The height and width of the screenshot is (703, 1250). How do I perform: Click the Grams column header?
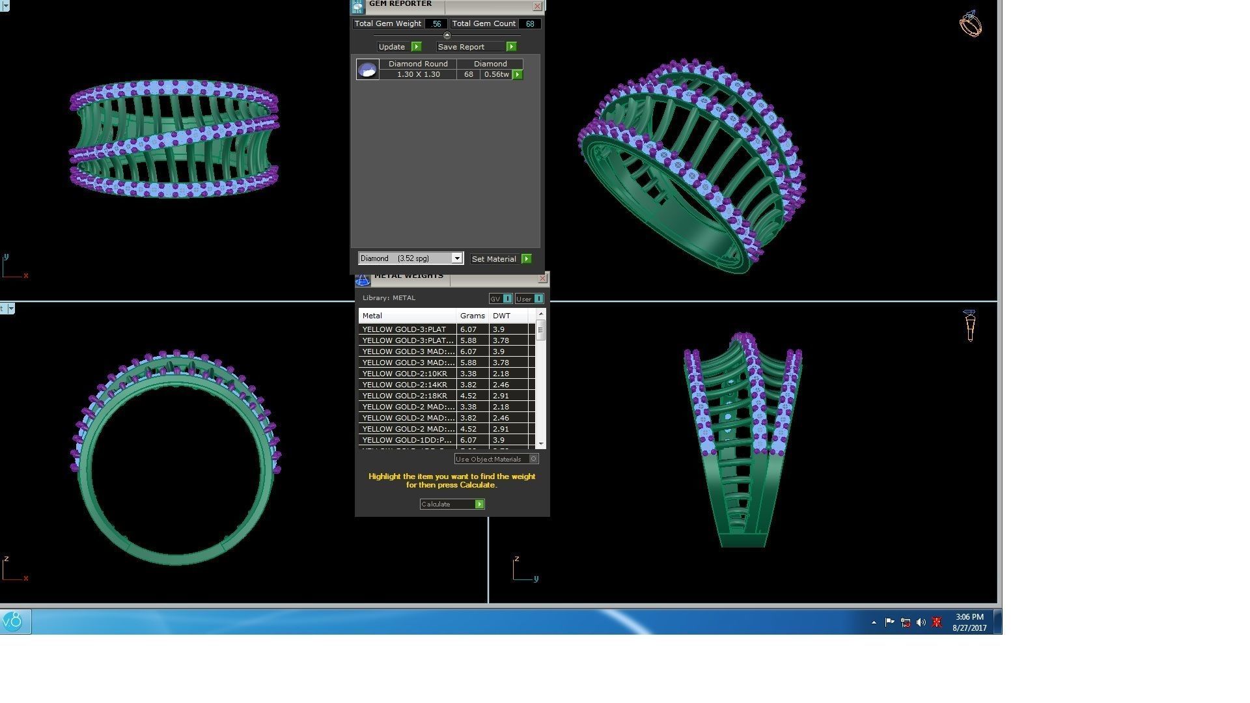pos(473,316)
